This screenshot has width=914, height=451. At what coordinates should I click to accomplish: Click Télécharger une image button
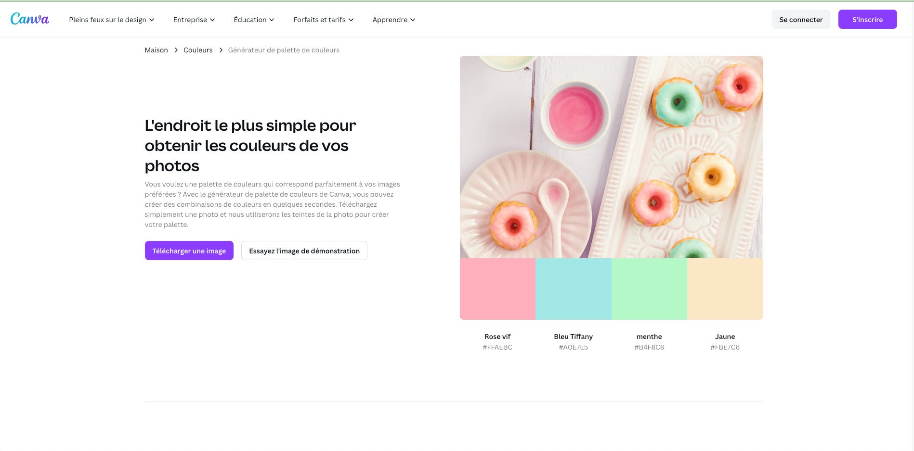189,251
